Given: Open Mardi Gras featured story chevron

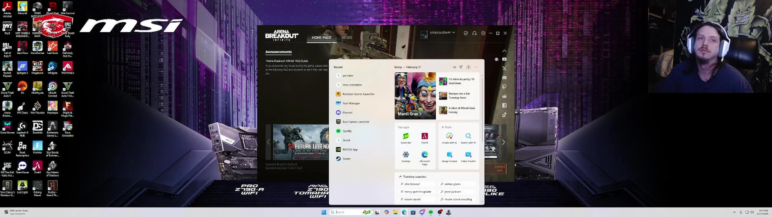Looking at the screenshot, I should 420,114.
